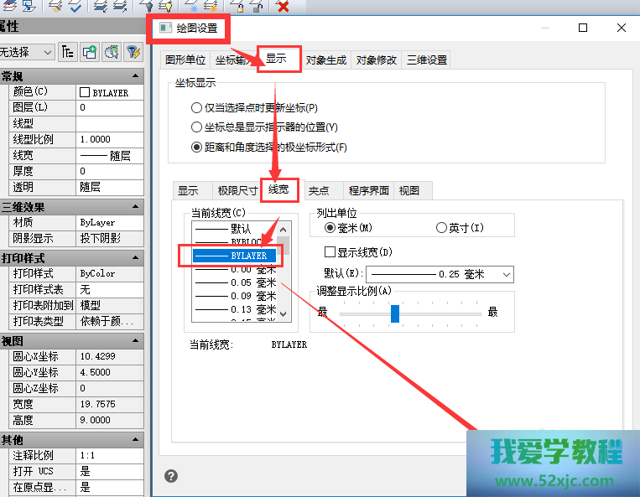Screen dimensions: 640x497
Task: Switch to the 对象生成 tab
Action: point(325,60)
